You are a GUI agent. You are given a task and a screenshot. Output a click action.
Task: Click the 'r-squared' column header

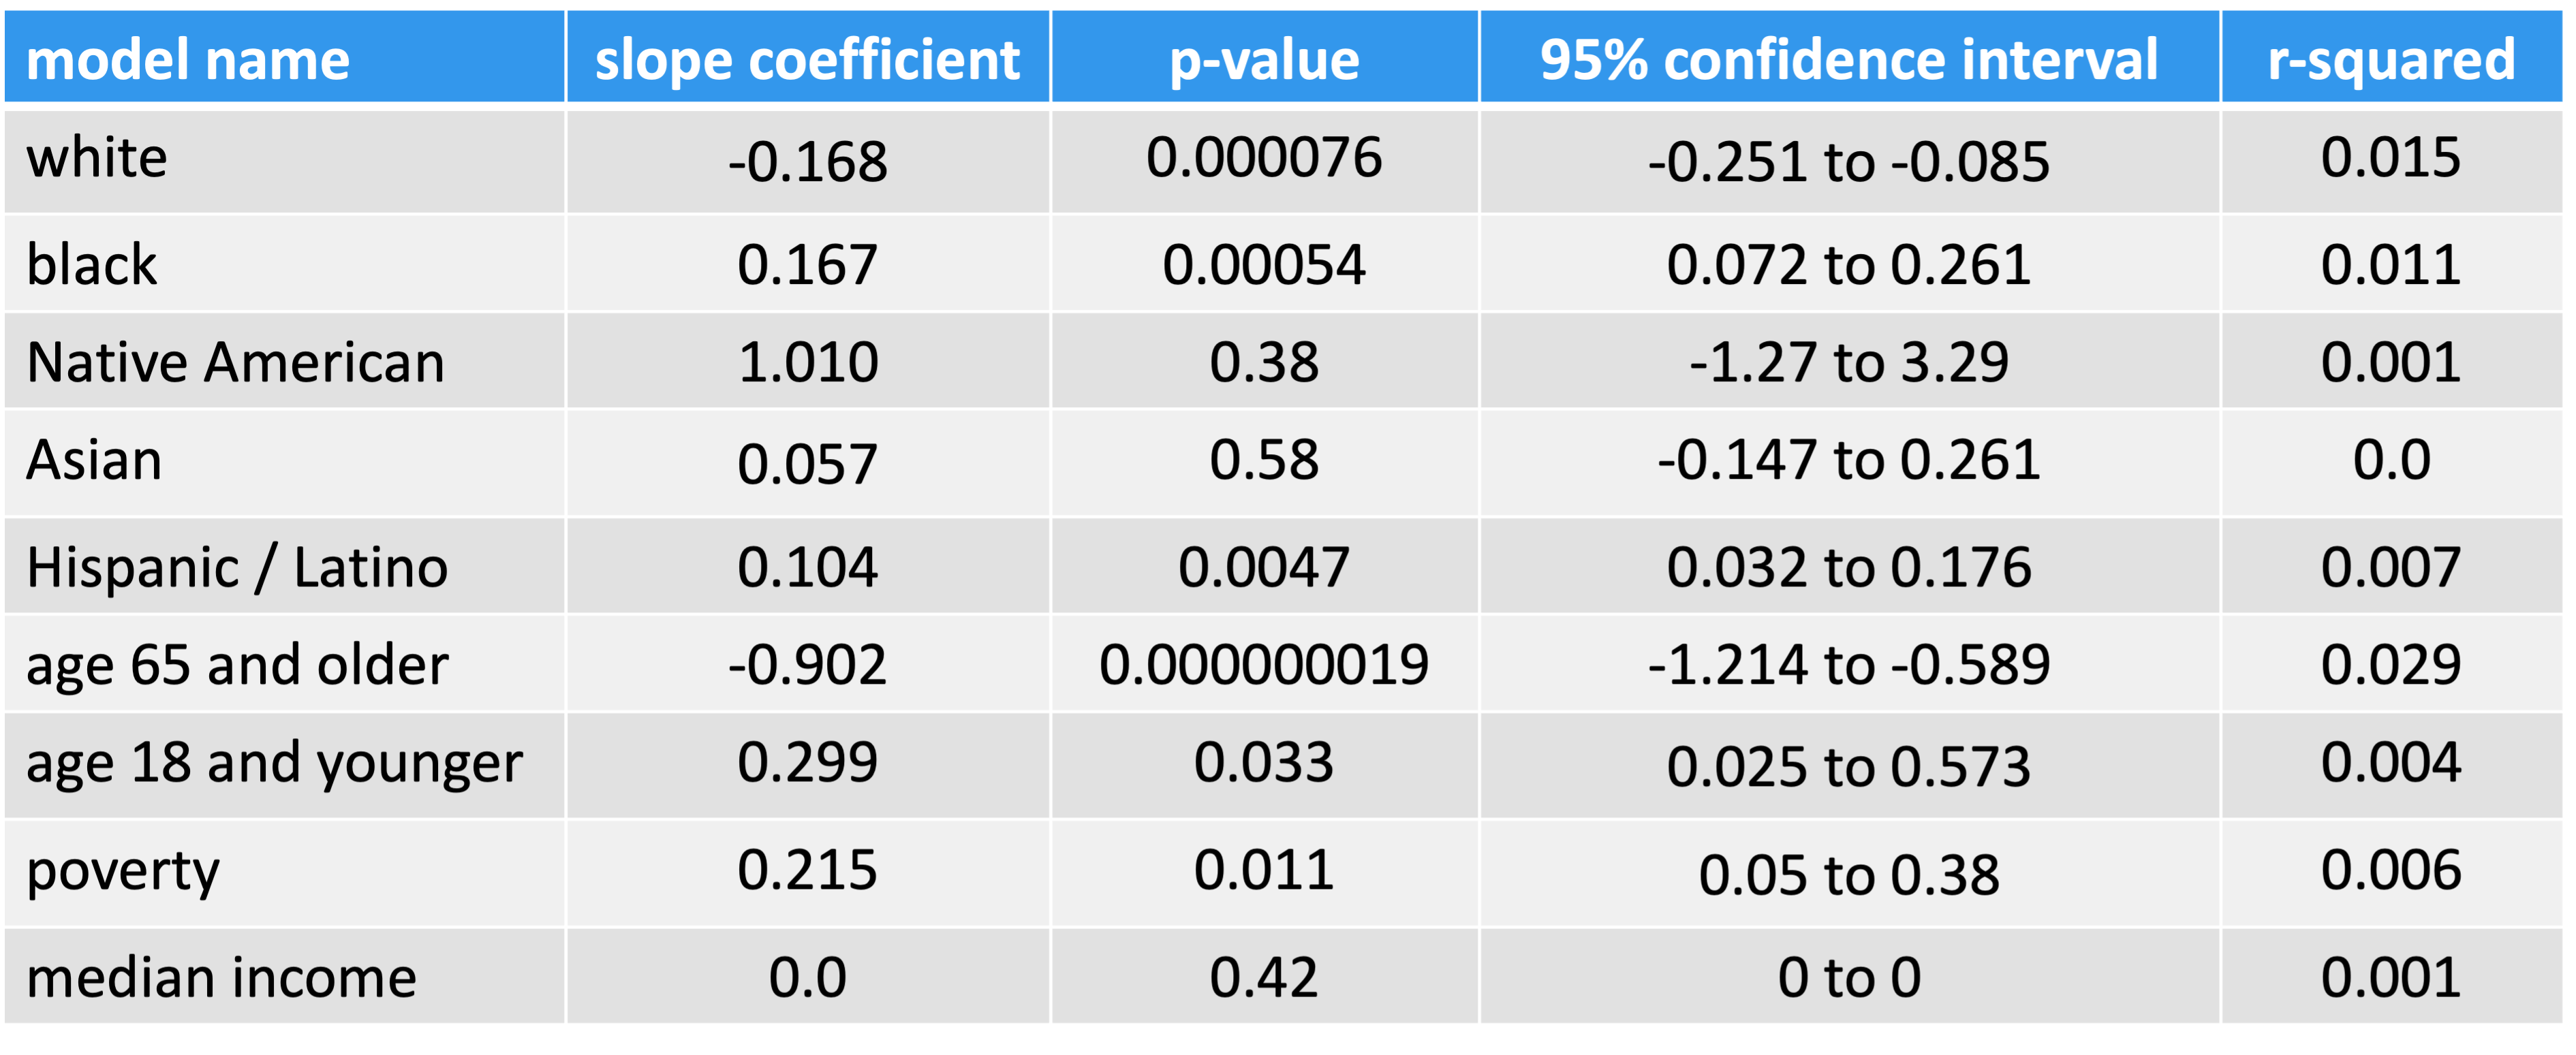pyautogui.click(x=2391, y=60)
